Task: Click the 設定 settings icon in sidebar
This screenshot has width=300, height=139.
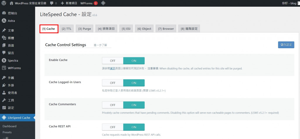Action: tap(4, 108)
